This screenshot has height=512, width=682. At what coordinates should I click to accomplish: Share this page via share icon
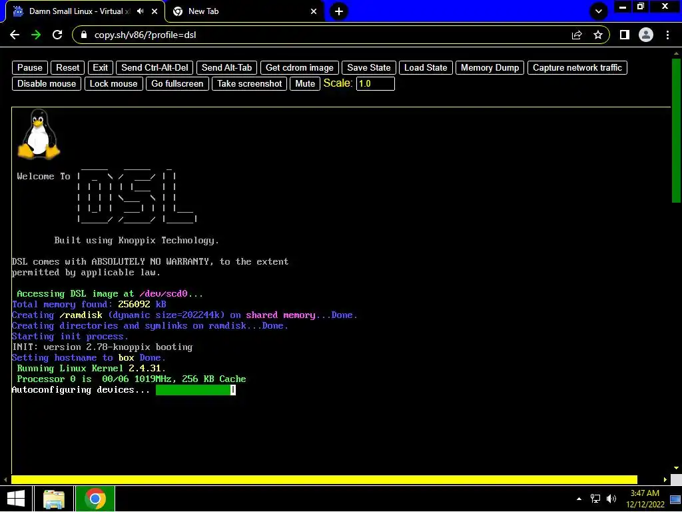(x=577, y=35)
